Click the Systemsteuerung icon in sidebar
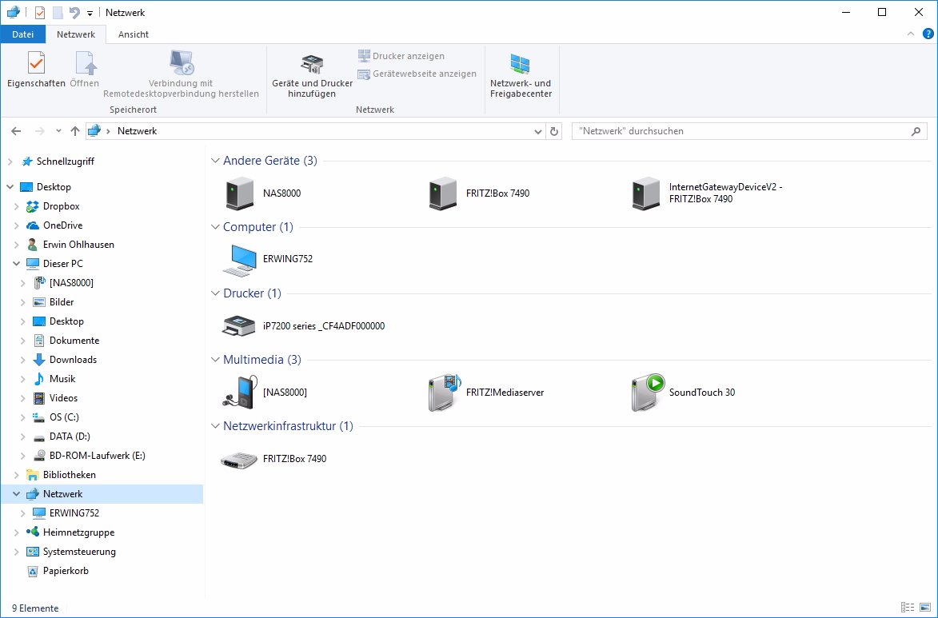Screen dimensions: 938x618 32,552
